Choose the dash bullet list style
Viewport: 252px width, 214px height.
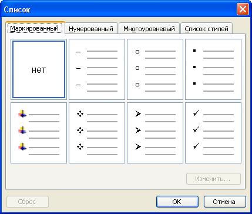coord(97,69)
